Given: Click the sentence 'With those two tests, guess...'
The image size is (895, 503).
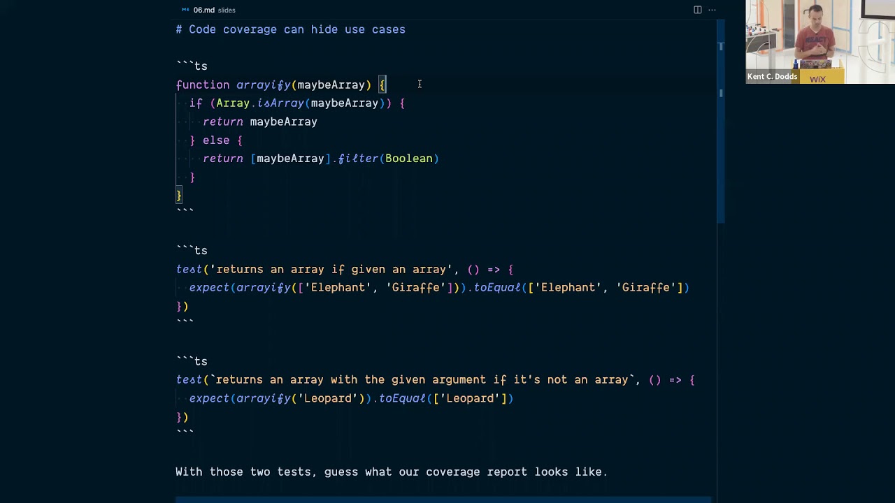Looking at the screenshot, I should (x=392, y=472).
